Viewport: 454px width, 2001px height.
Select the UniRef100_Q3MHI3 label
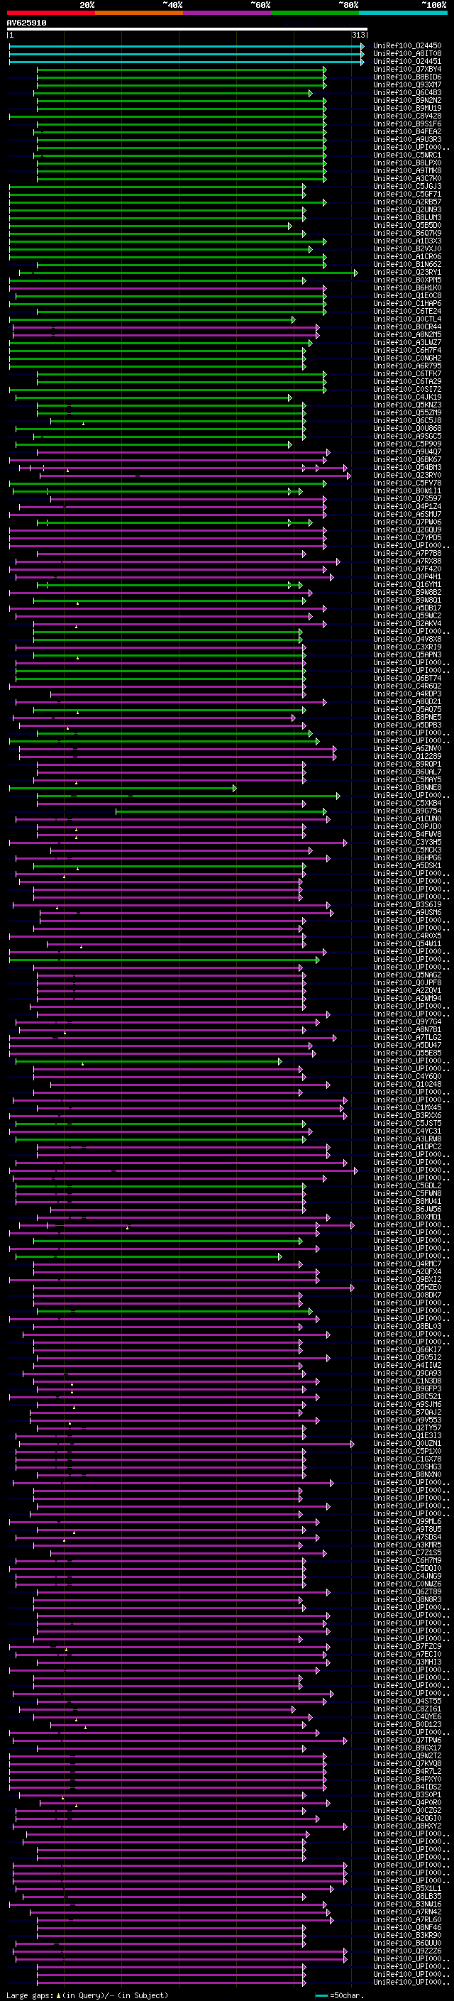pos(407,1662)
